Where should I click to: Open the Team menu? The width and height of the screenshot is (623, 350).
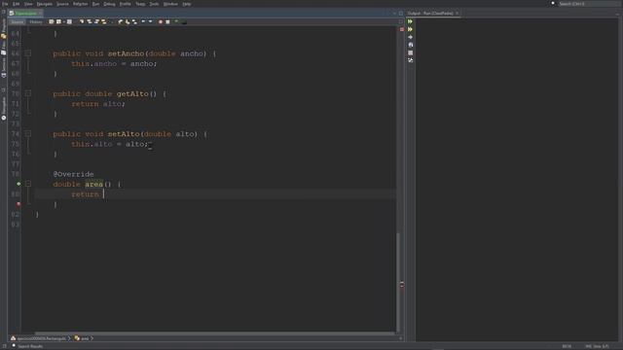(140, 4)
